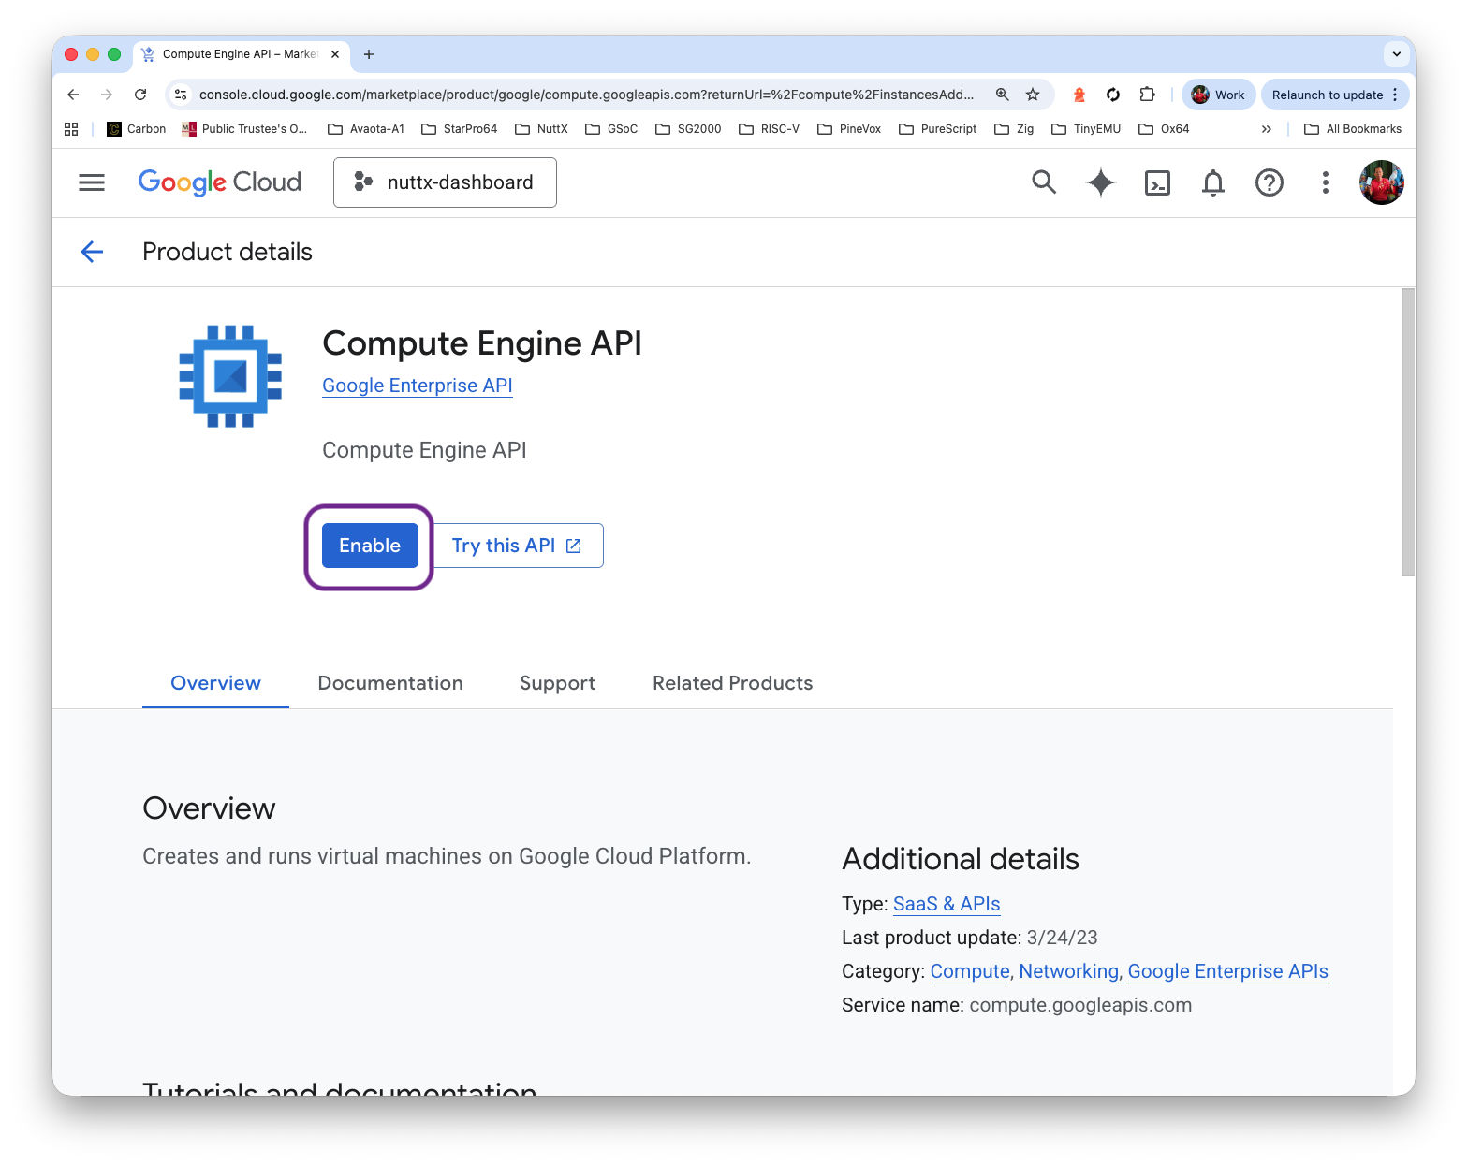Click the service name compute.googleapis.com text
The image size is (1468, 1165).
click(1080, 1005)
